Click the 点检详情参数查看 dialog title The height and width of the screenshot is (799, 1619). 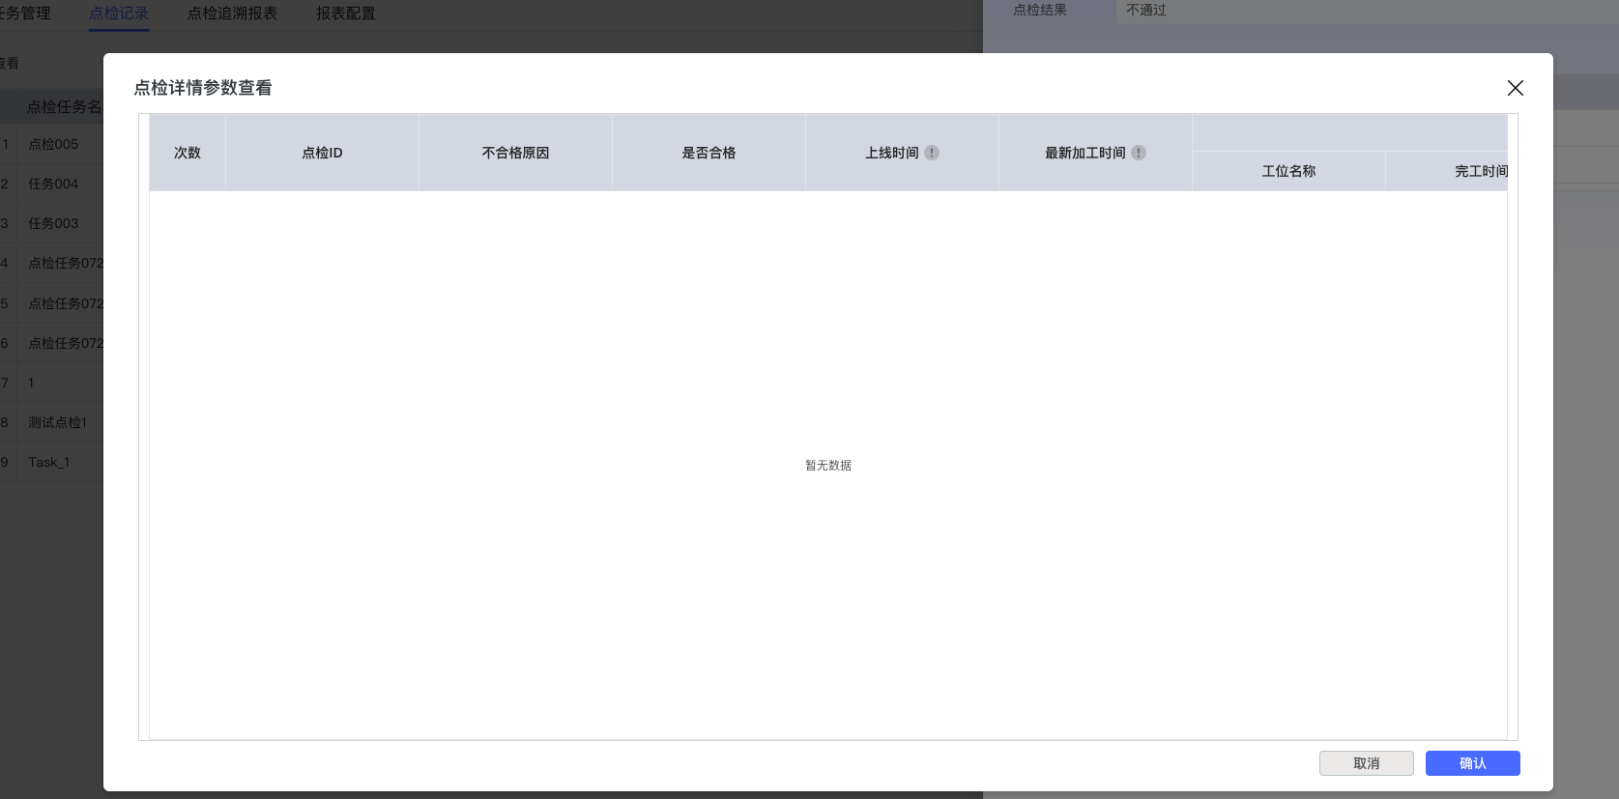[x=203, y=88]
